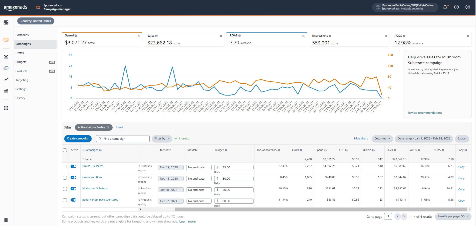Image resolution: width=476 pixels, height=226 pixels.
Task: Expand the Columns dropdown
Action: point(382,138)
